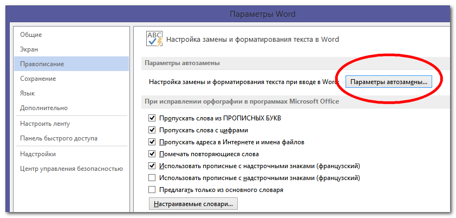
Task: Click the ABC checkmark proofing icon
Action: click(x=154, y=39)
